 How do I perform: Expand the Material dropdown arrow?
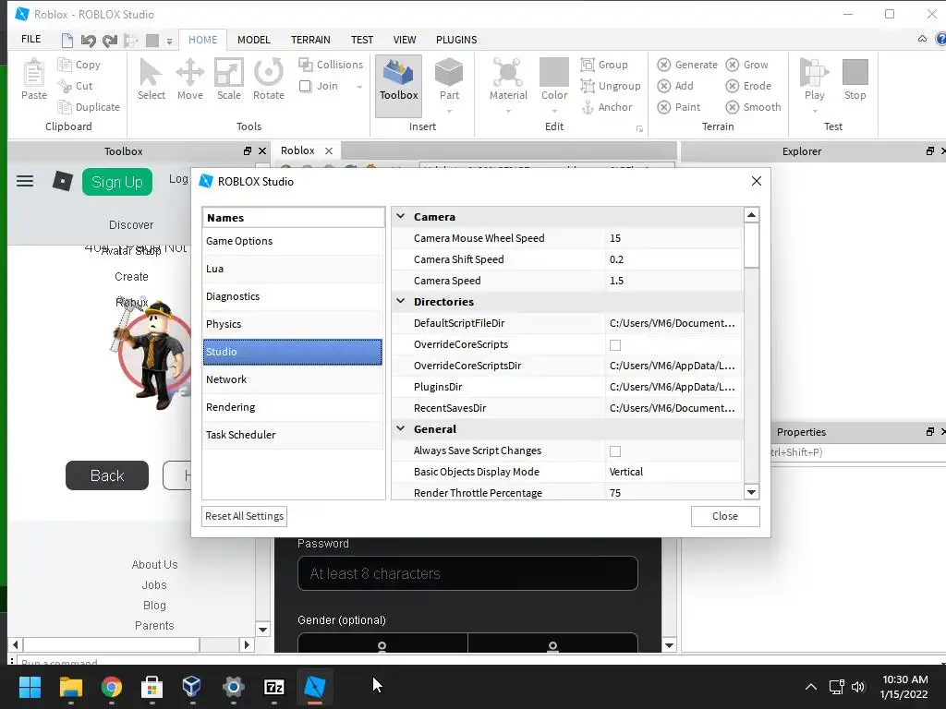point(508,112)
